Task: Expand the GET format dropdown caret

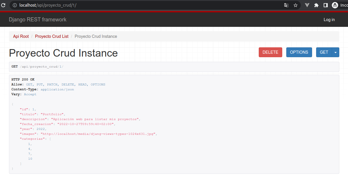Action: (336, 52)
